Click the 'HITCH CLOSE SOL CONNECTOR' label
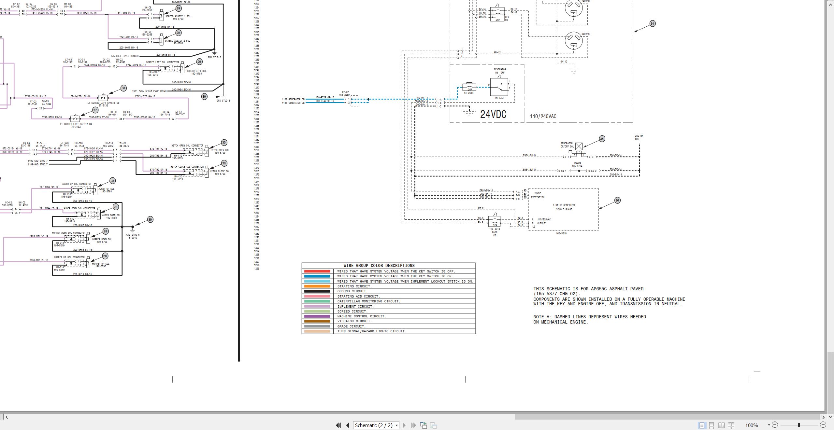The height and width of the screenshot is (430, 834). point(187,167)
